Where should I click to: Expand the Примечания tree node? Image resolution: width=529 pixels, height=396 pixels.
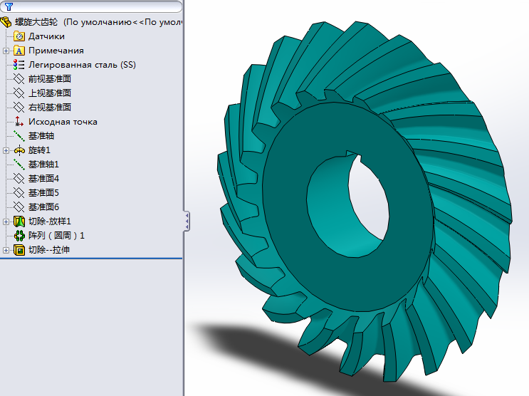pyautogui.click(x=6, y=51)
